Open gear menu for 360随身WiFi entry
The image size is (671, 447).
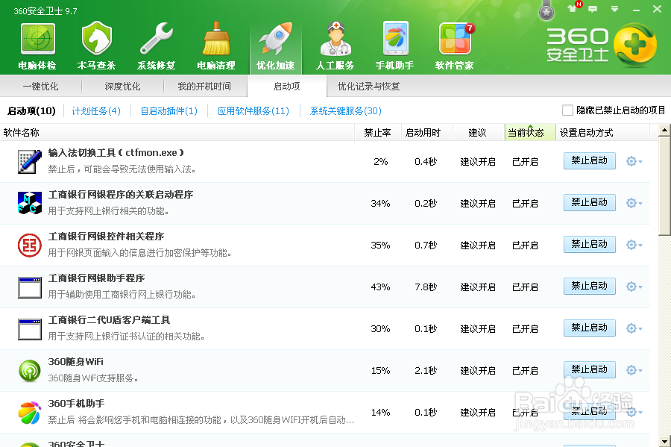[631, 369]
